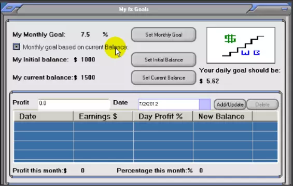Click the Day Profit % column header
293x186 pixels.
[x=163, y=116]
